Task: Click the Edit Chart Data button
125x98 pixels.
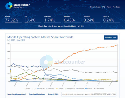Action: 111,37
